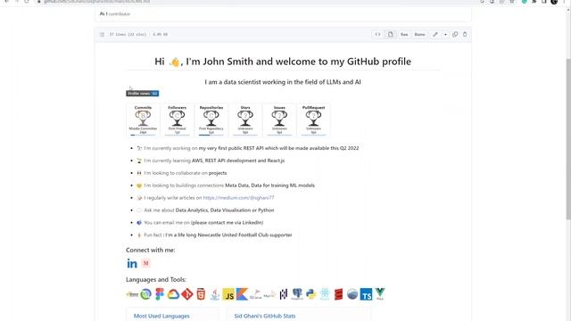Image resolution: width=571 pixels, height=321 pixels.
Task: Click the Google Cloud logo icon
Action: [173, 294]
